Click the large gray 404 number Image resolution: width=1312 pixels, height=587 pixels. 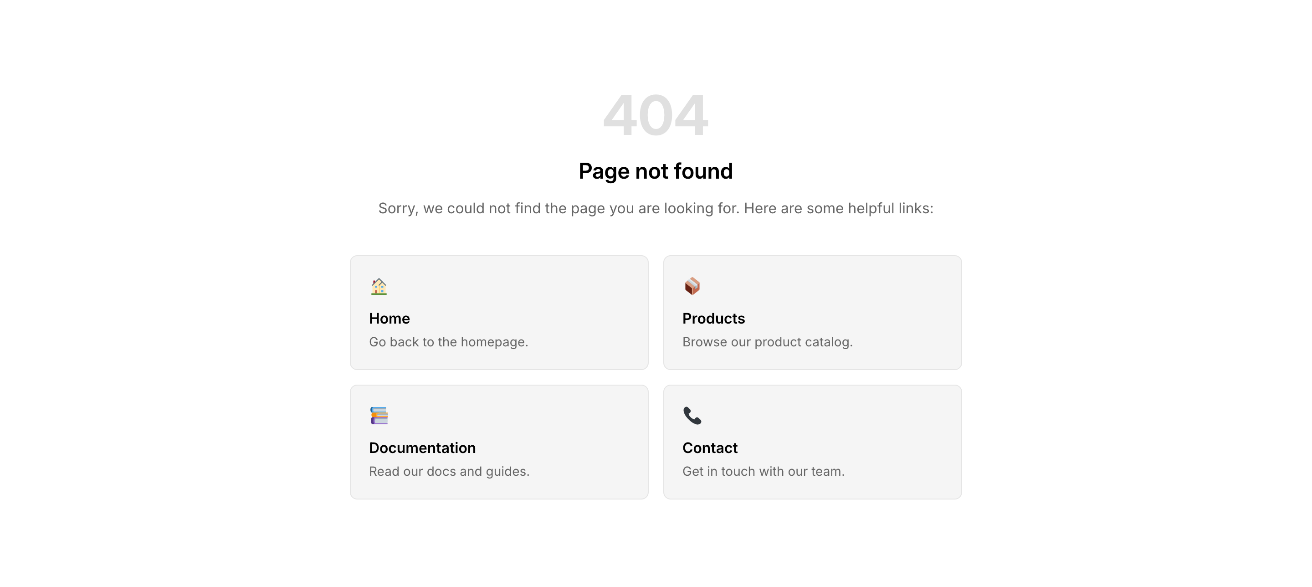(656, 115)
